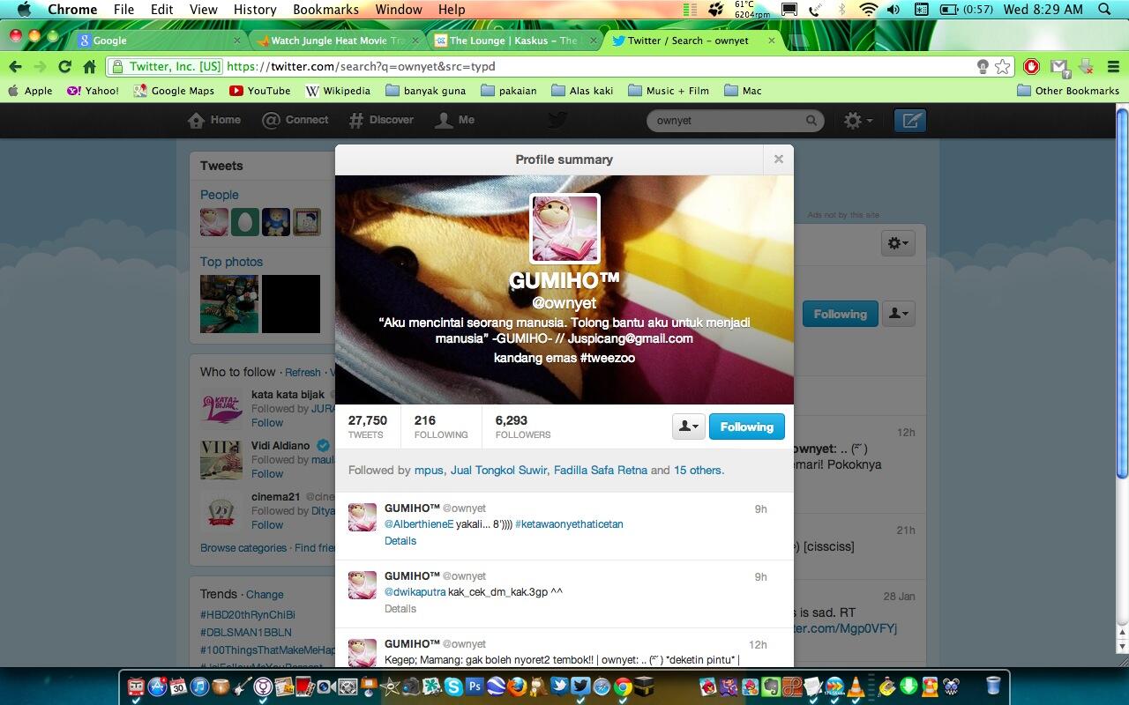Close the Profile summary dialog
1129x705 pixels.
pos(778,160)
